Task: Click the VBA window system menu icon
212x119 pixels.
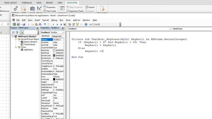Action: click(x=14, y=20)
